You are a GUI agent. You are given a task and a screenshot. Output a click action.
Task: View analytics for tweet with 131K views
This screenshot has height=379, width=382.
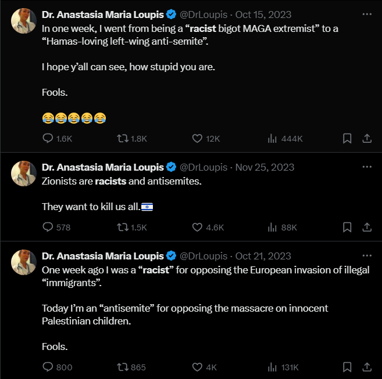[272, 367]
